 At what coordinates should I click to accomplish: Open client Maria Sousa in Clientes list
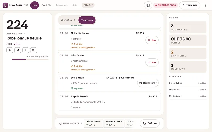coord(188,96)
